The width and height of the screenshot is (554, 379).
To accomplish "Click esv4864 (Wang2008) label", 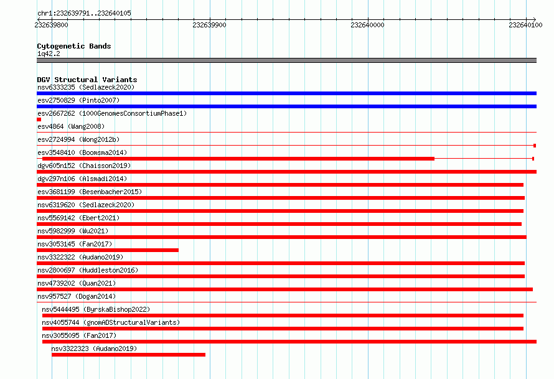I will click(x=71, y=126).
